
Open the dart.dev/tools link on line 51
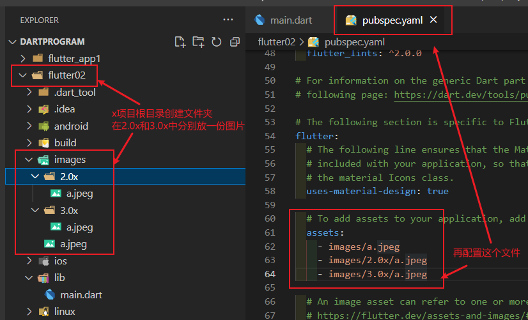tap(461, 95)
